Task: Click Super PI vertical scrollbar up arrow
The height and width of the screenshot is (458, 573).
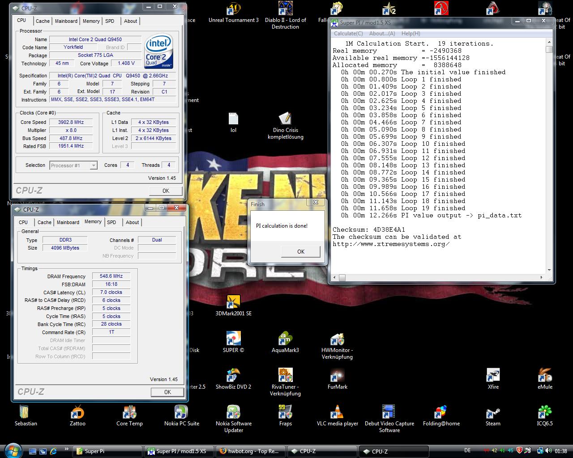Action: point(549,42)
